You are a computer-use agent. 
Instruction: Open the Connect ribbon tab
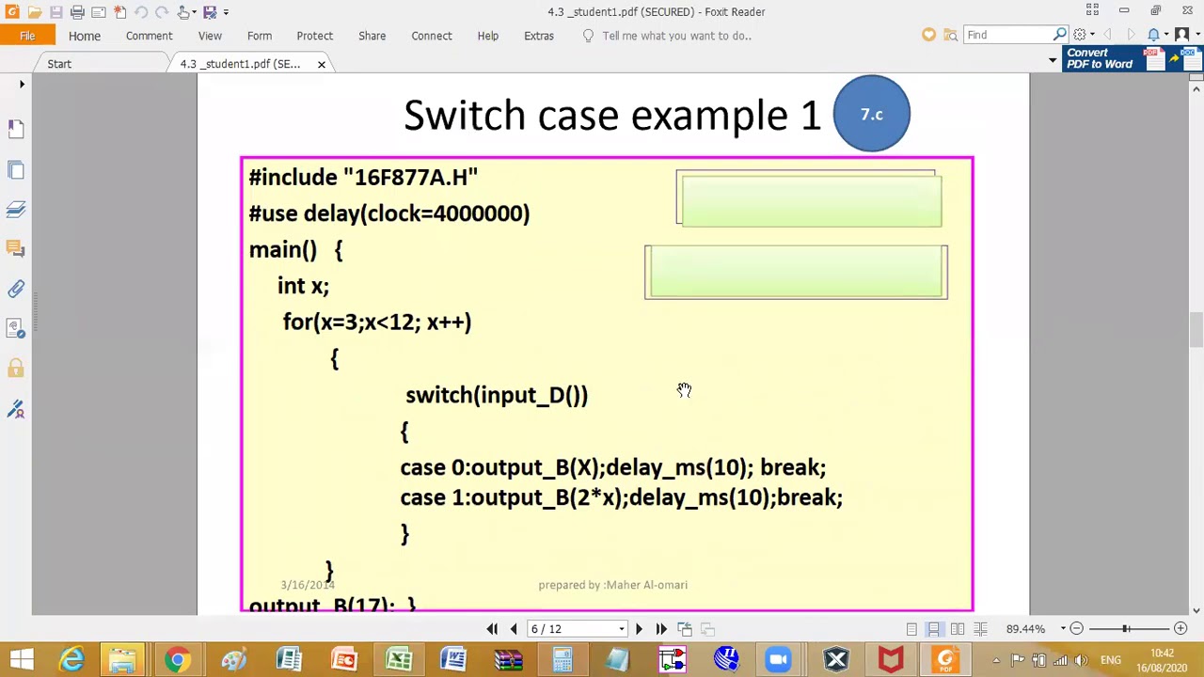432,36
